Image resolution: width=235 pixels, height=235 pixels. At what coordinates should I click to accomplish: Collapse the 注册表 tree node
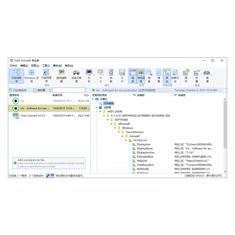pyautogui.click(x=97, y=108)
